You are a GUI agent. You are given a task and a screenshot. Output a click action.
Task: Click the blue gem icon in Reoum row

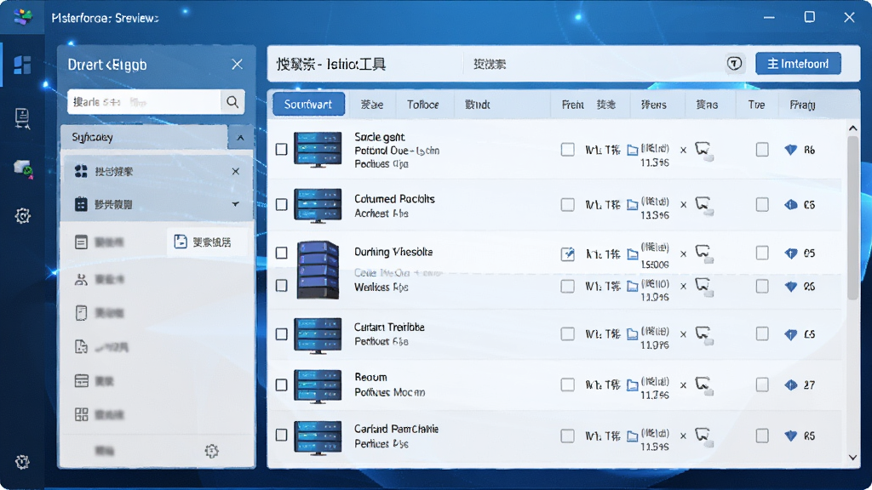click(791, 385)
